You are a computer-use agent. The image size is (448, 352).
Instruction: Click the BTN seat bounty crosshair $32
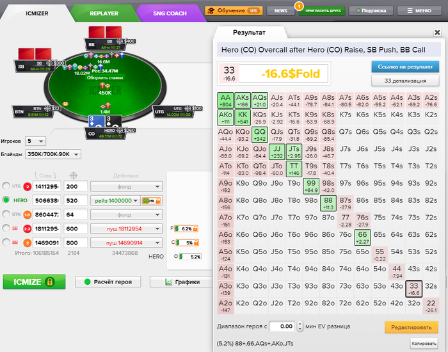47,108
